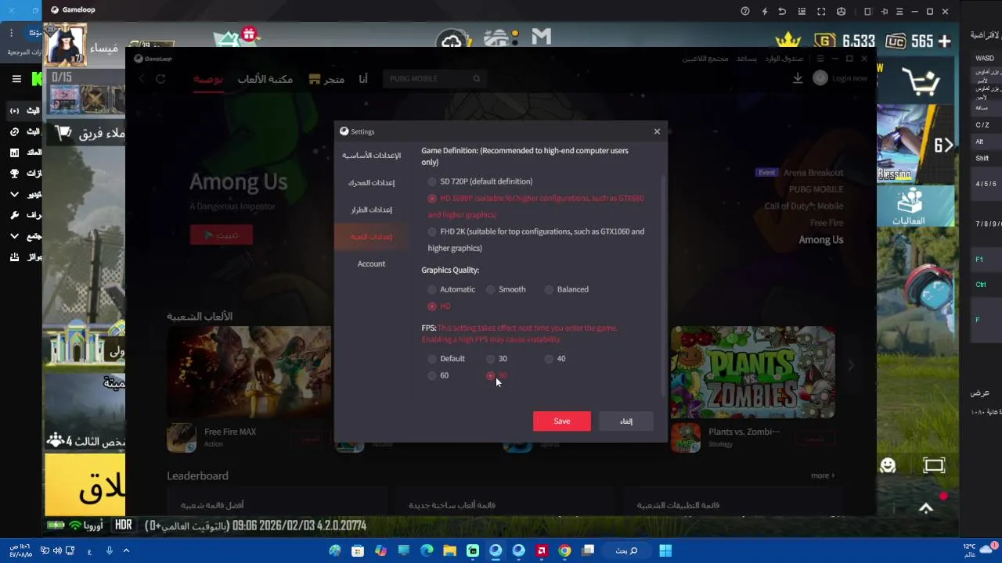Choose Automatic graphics quality
The image size is (1002, 563).
(x=432, y=289)
